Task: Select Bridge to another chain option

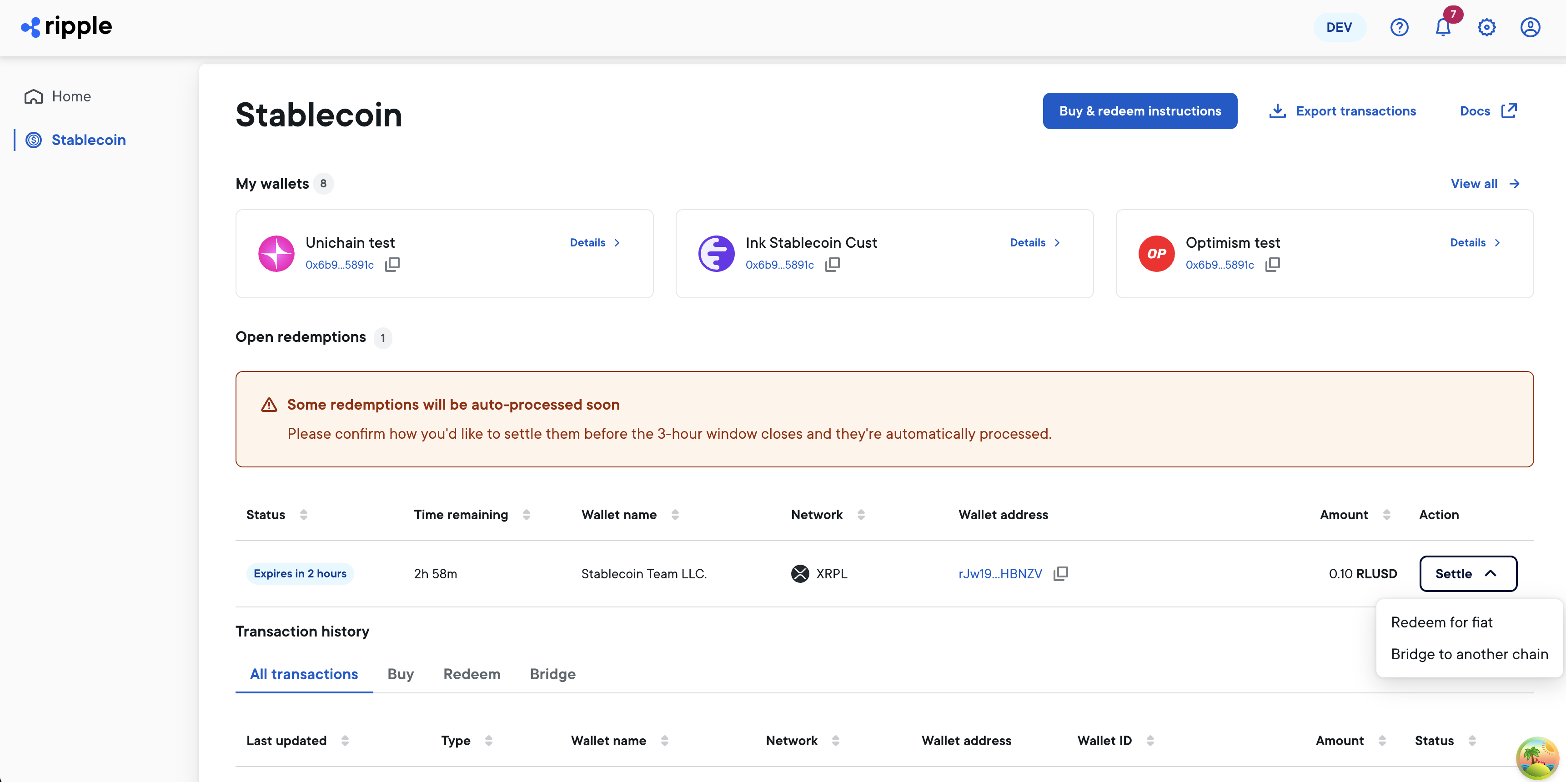Action: (x=1469, y=654)
